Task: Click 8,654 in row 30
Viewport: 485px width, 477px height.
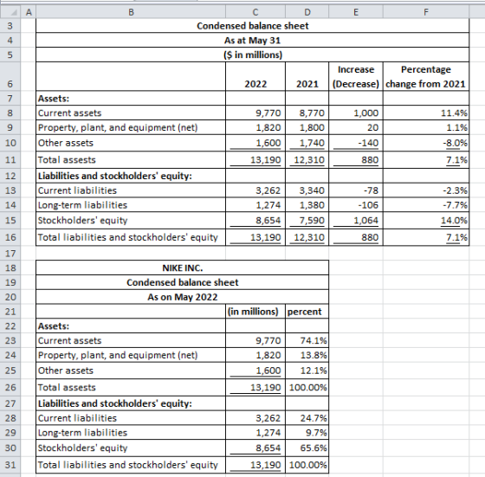Action: point(255,448)
